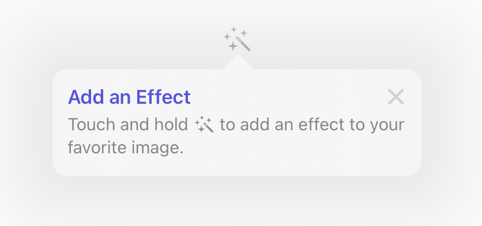Tap the magic wand effects icon above the tip
Image resolution: width=482 pixels, height=226 pixels.
click(237, 39)
